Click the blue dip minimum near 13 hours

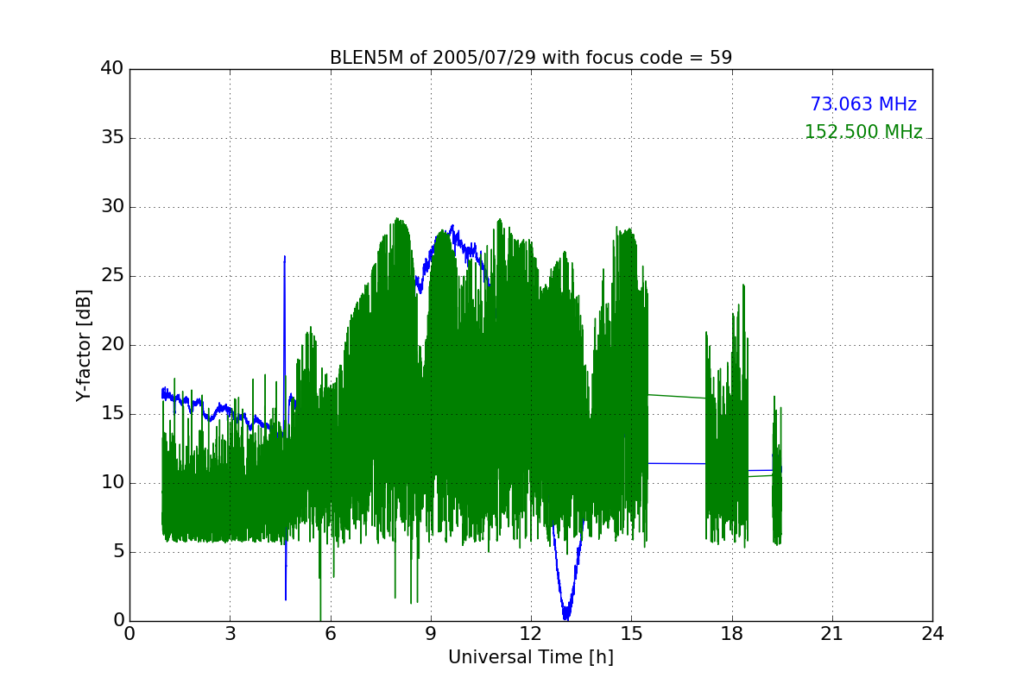(x=566, y=616)
